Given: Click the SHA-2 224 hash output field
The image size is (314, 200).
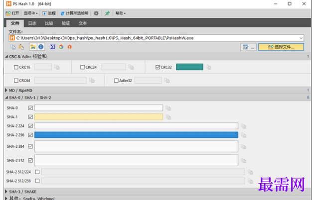Looking at the screenshot, I should [136, 126].
